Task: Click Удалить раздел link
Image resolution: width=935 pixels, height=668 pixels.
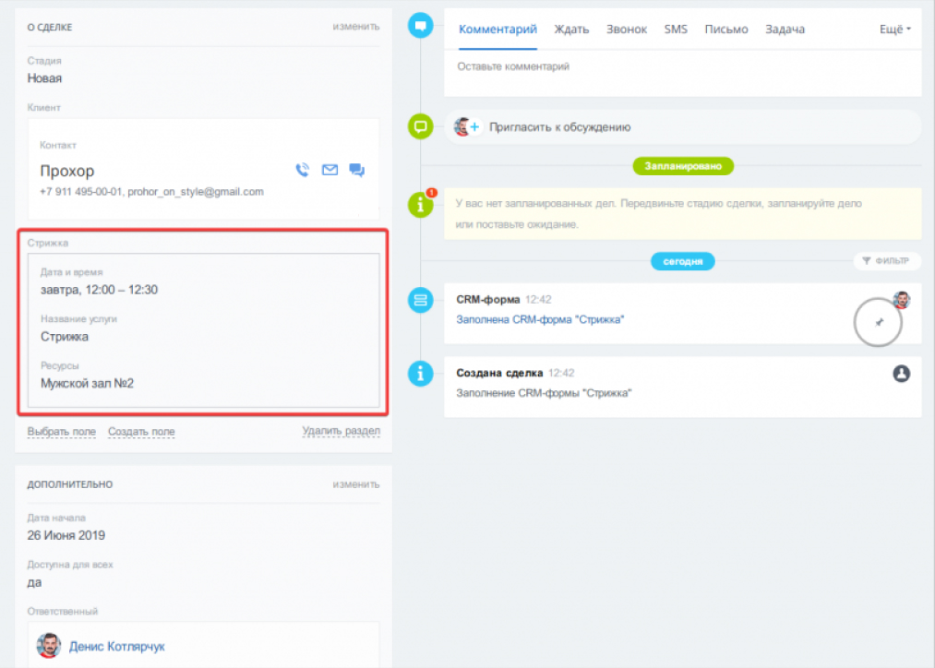Action: click(x=341, y=431)
